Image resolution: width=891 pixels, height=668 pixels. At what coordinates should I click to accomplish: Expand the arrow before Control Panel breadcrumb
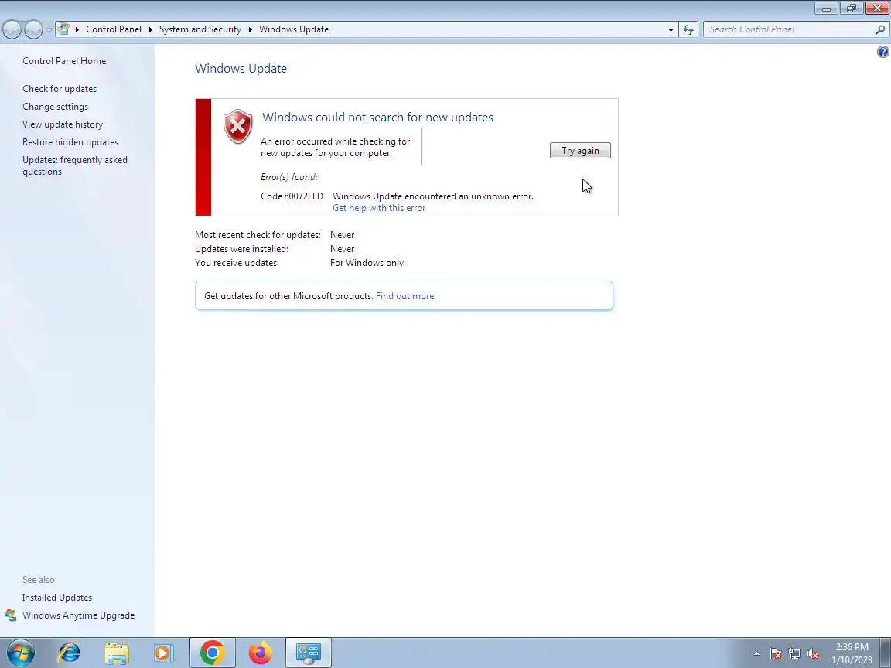click(77, 29)
